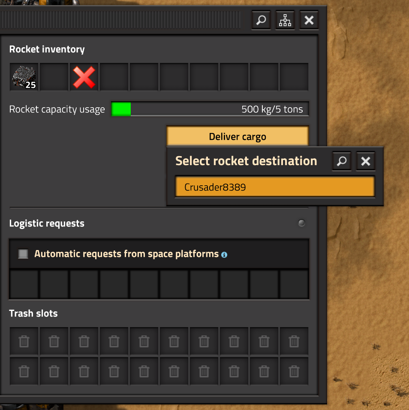Enable Automatic requests from space platforms
The height and width of the screenshot is (410, 409).
(23, 253)
